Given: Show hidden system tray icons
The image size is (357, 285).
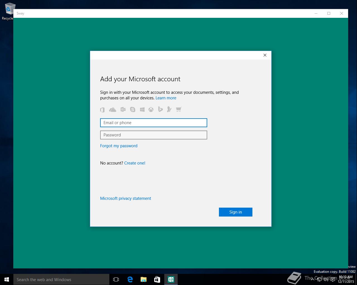Looking at the screenshot, I should click(313, 279).
